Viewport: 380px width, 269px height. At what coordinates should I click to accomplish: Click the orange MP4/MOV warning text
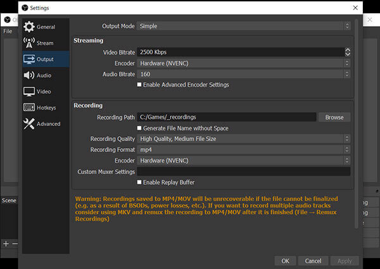(x=206, y=209)
